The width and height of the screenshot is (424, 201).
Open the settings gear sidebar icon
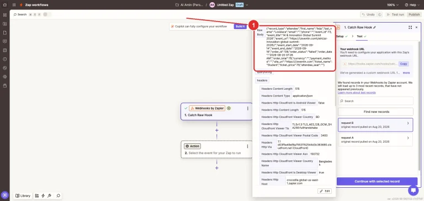5,77
